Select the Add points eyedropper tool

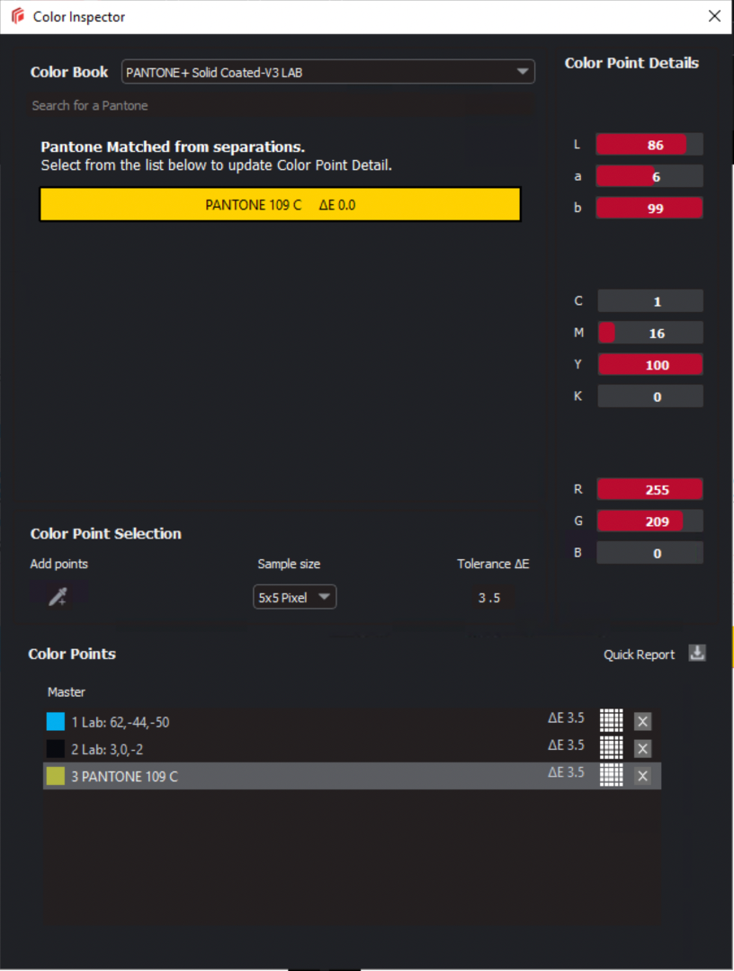58,595
